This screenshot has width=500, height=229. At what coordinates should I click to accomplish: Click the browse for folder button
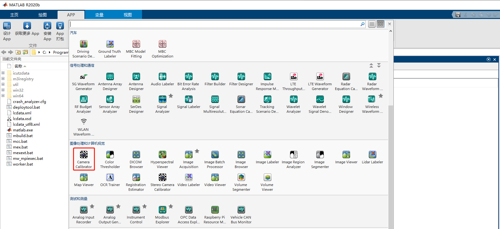point(25,52)
